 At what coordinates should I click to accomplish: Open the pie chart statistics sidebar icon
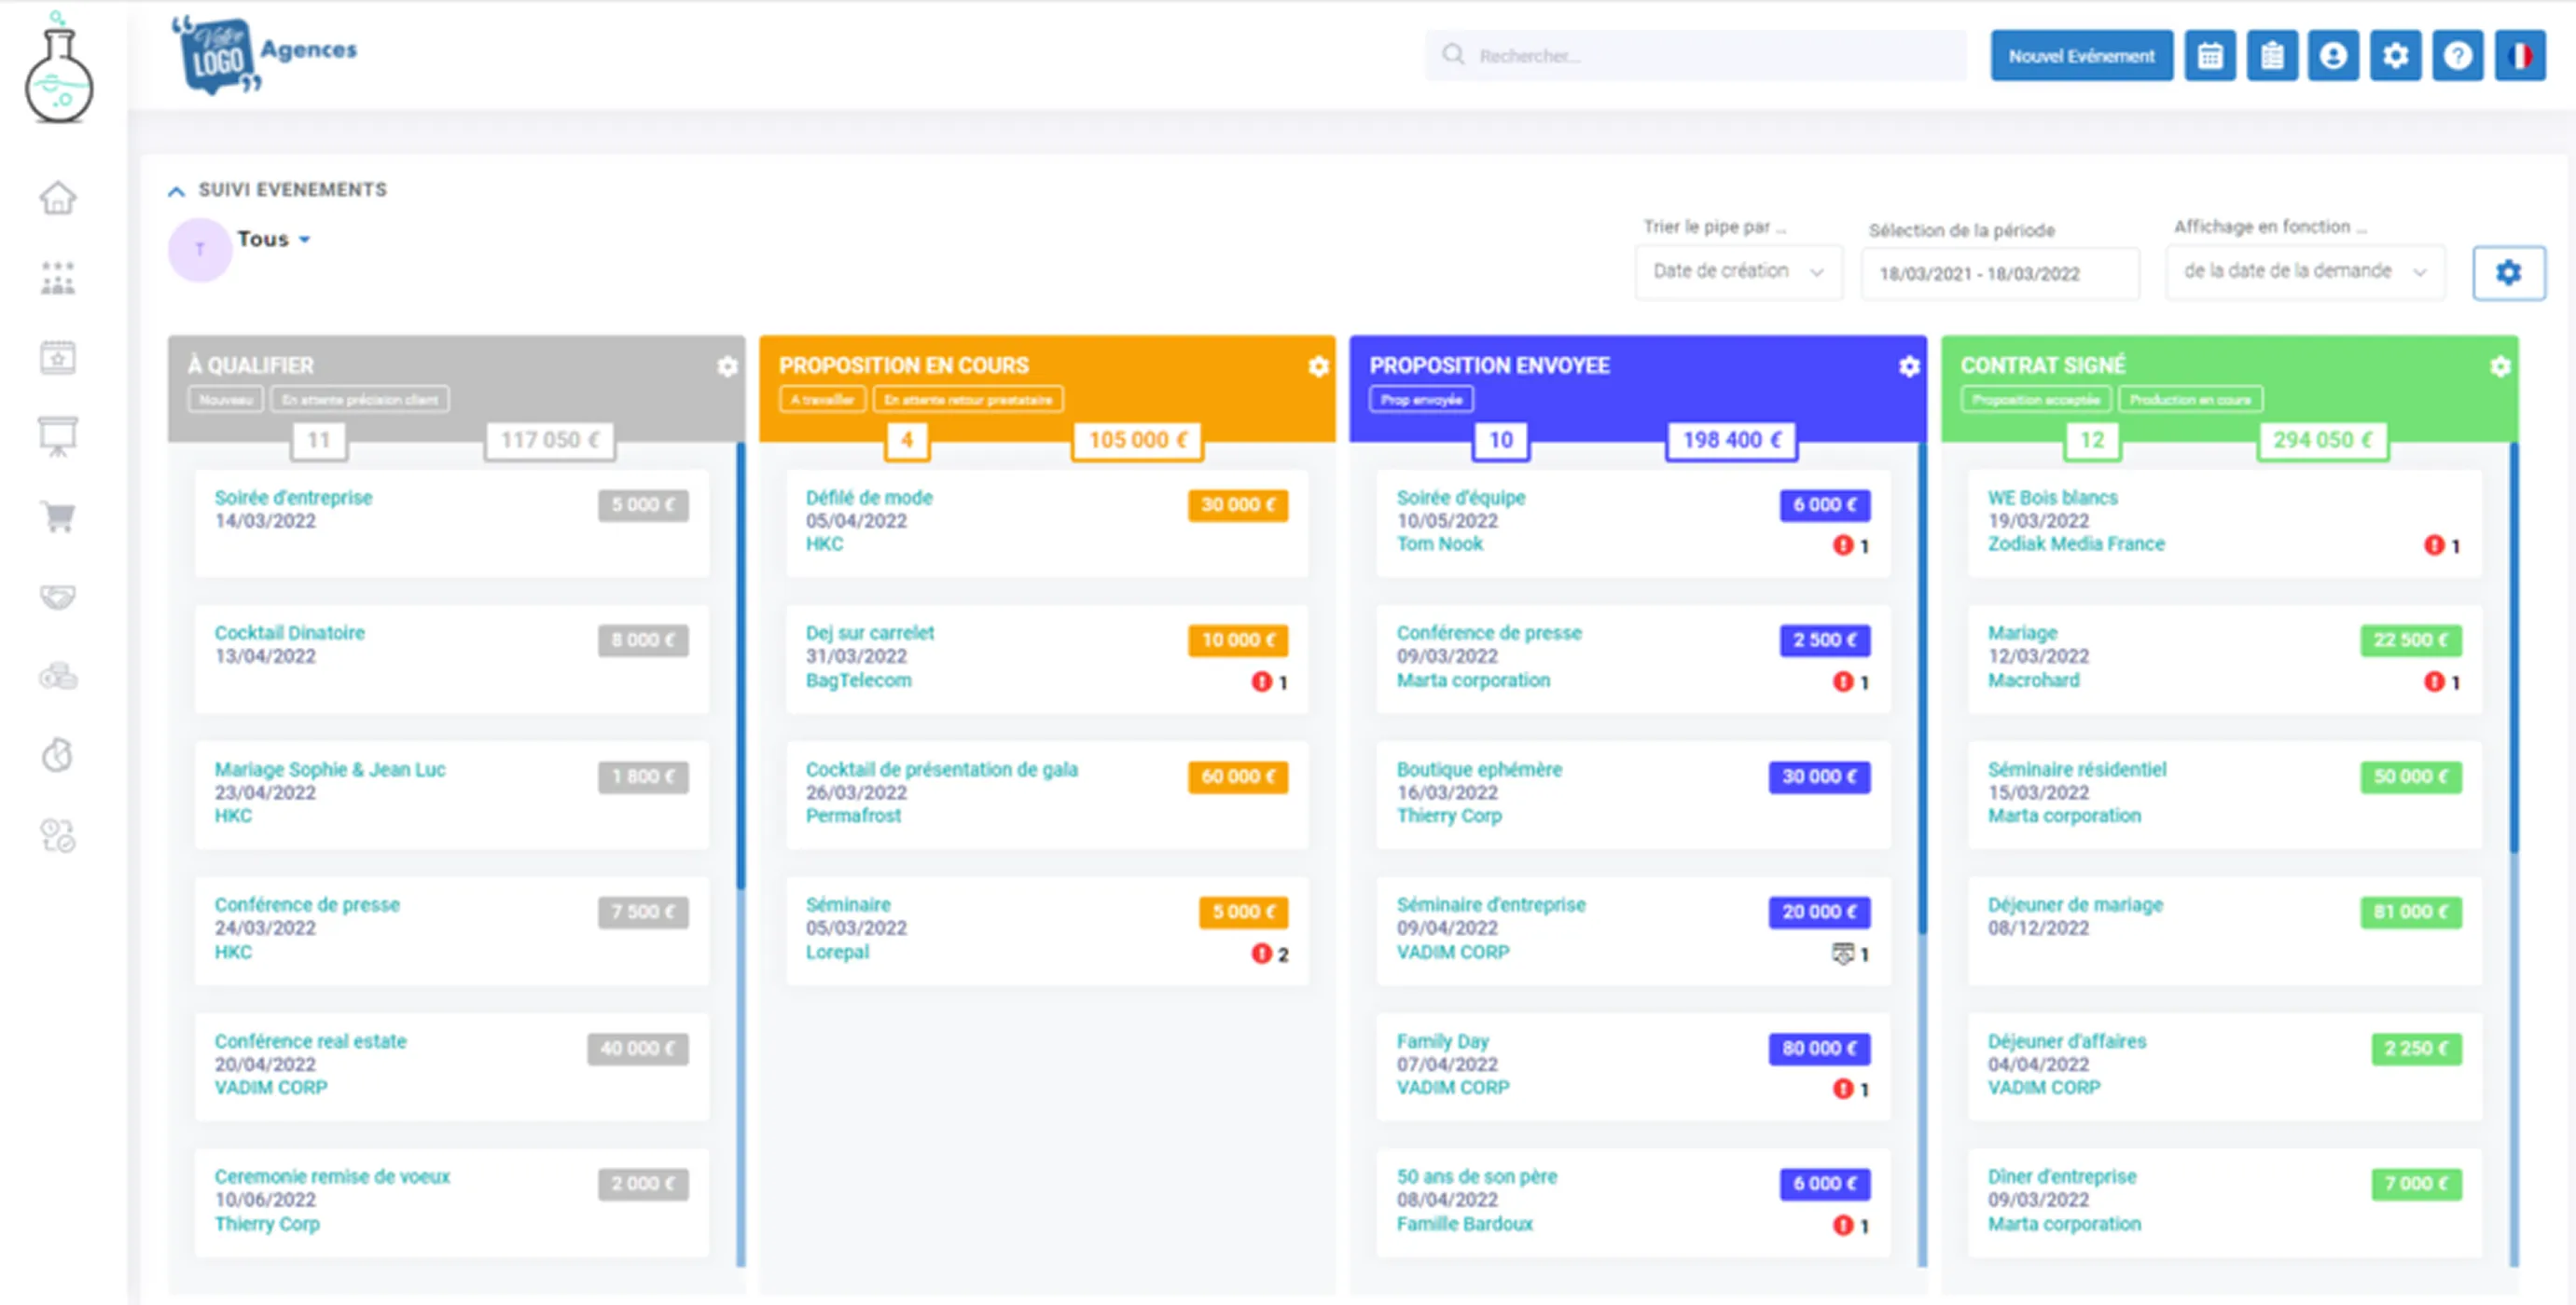[57, 756]
